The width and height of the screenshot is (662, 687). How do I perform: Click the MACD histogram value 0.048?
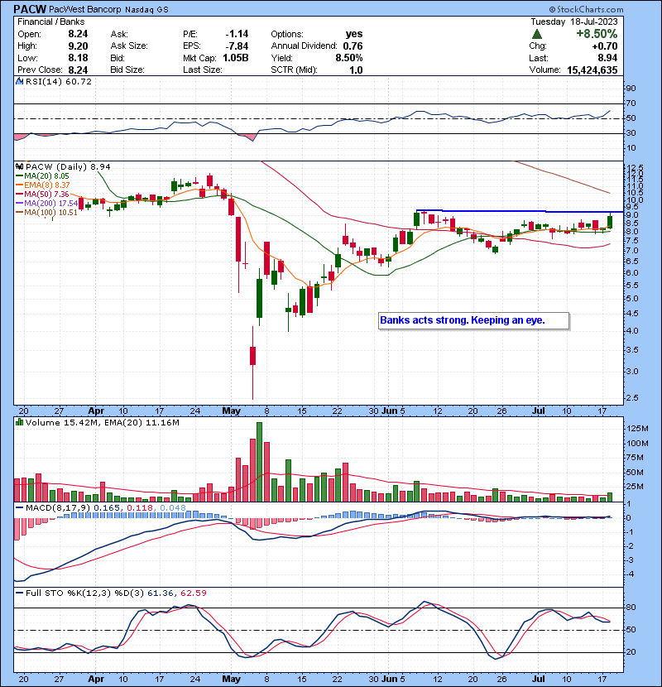(173, 508)
